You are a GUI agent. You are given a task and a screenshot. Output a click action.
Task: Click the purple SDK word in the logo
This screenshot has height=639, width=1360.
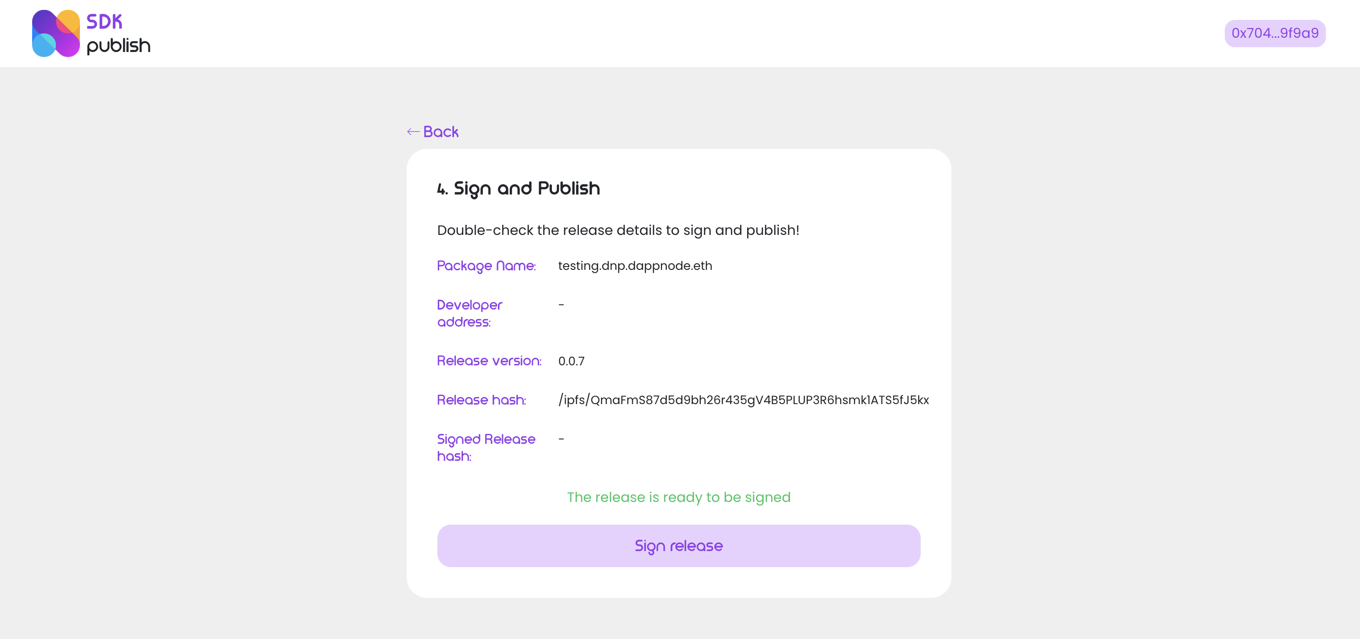105,22
